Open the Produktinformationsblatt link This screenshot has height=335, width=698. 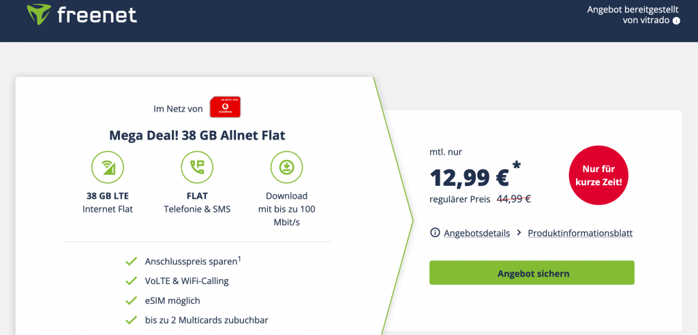point(580,233)
